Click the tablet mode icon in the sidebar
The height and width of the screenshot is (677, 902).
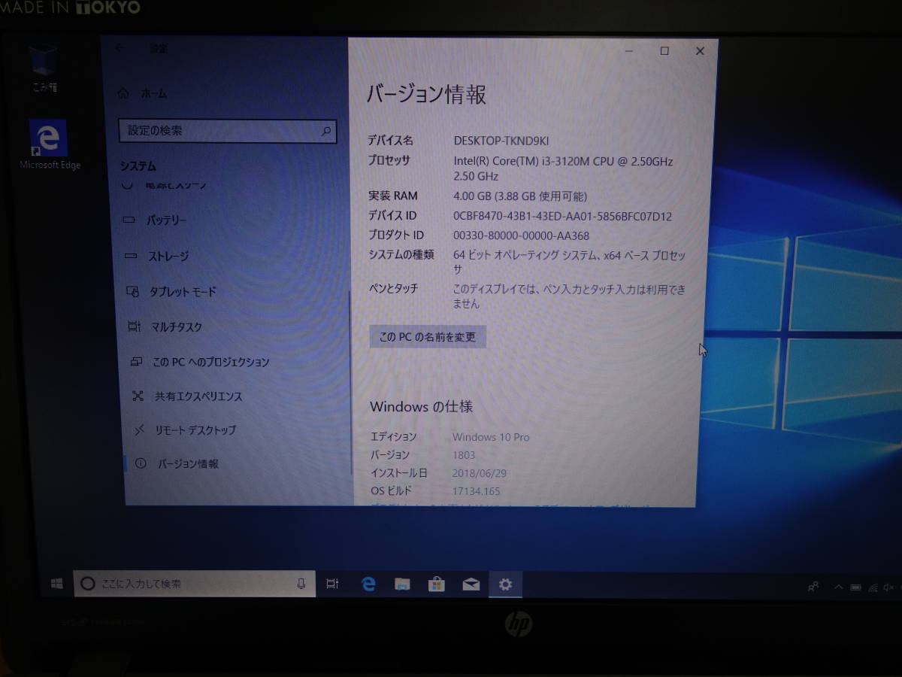click(x=133, y=291)
